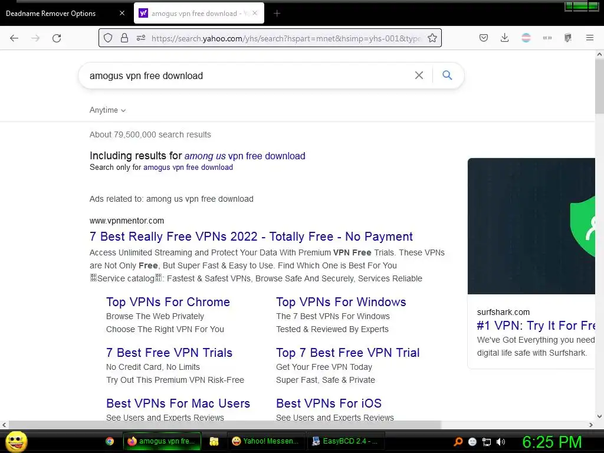The width and height of the screenshot is (604, 453).
Task: Click the Surfshark green shield ad image
Action: (x=531, y=226)
